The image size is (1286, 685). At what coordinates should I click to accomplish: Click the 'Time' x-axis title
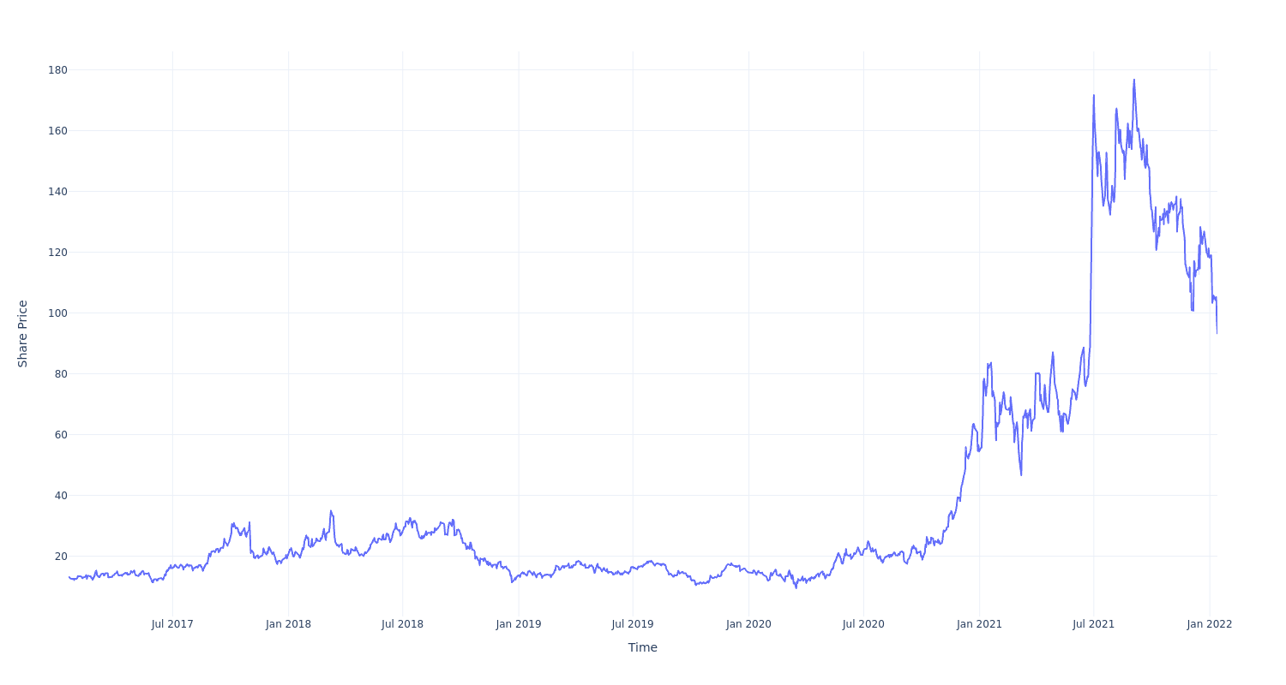point(643,647)
